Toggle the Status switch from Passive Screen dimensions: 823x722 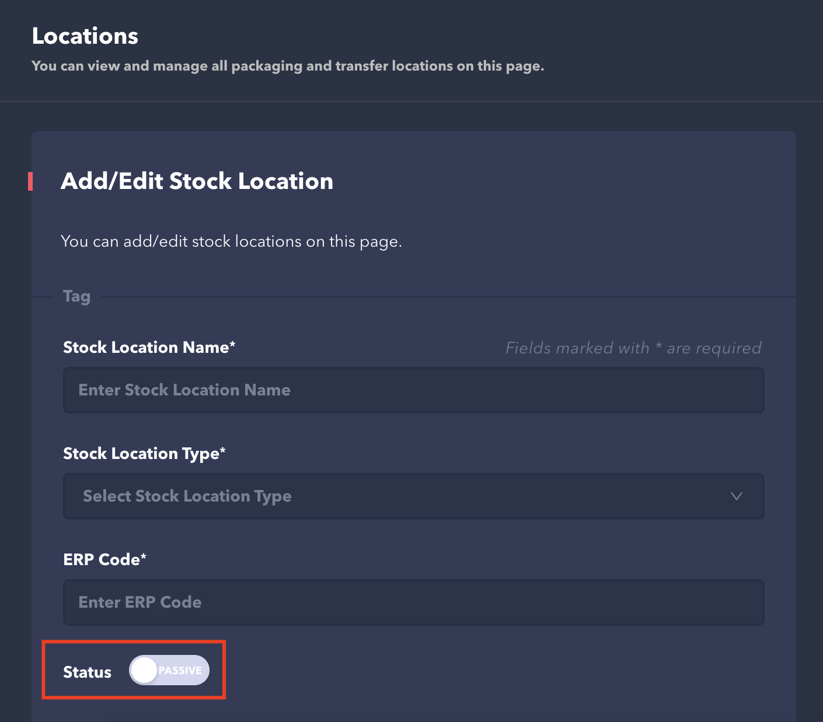pos(169,670)
